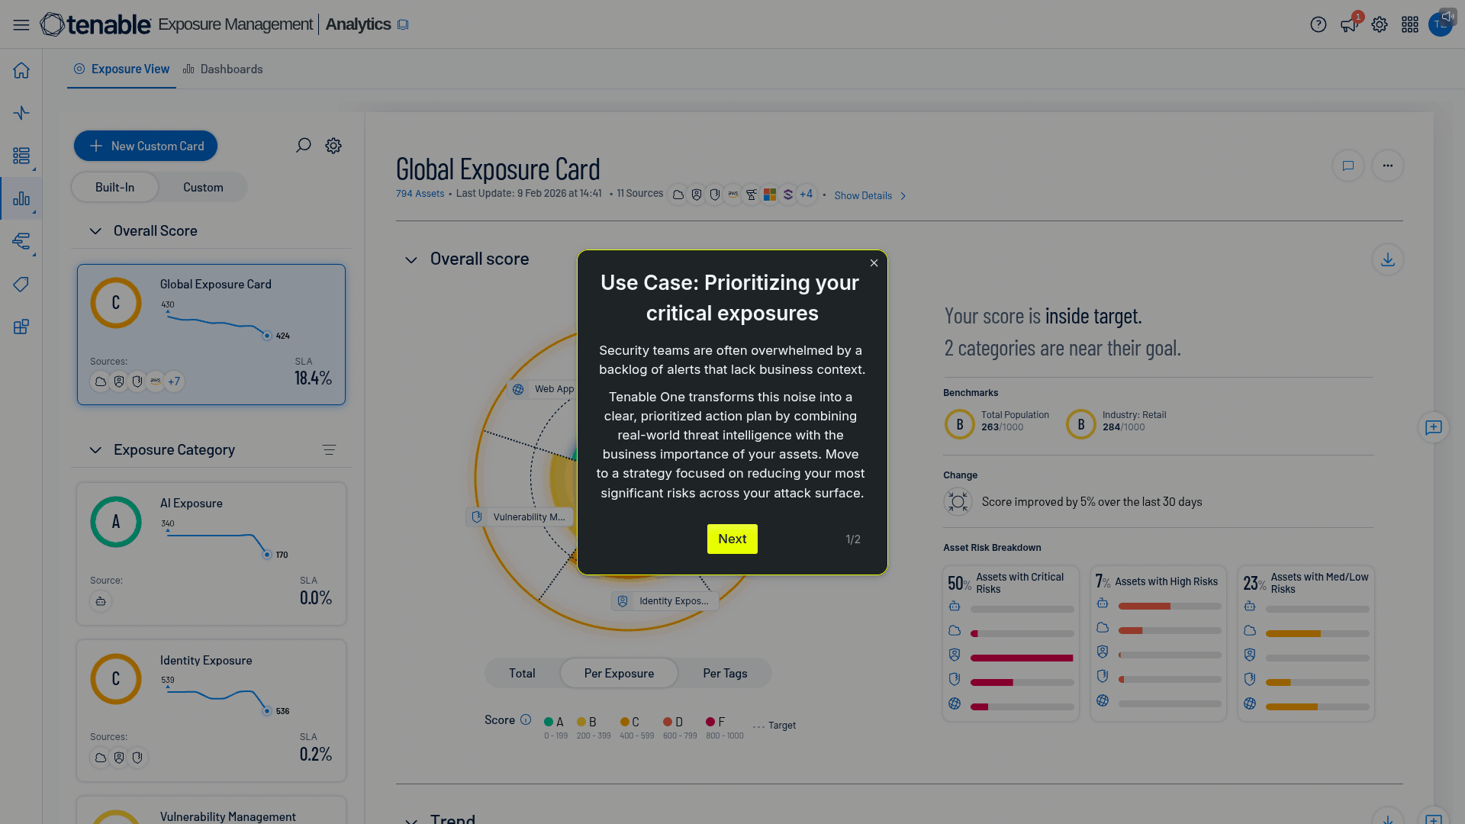The image size is (1465, 824).
Task: Expand Show Details chevron
Action: pyautogui.click(x=903, y=196)
